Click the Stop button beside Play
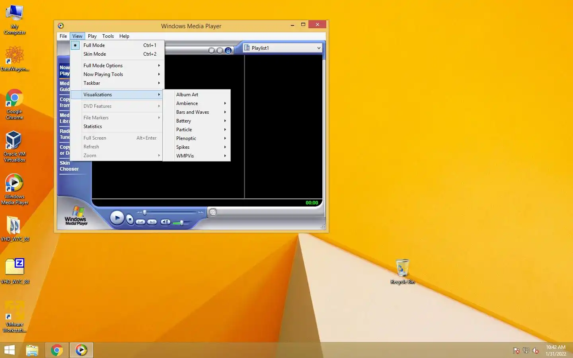The width and height of the screenshot is (573, 358). click(130, 219)
